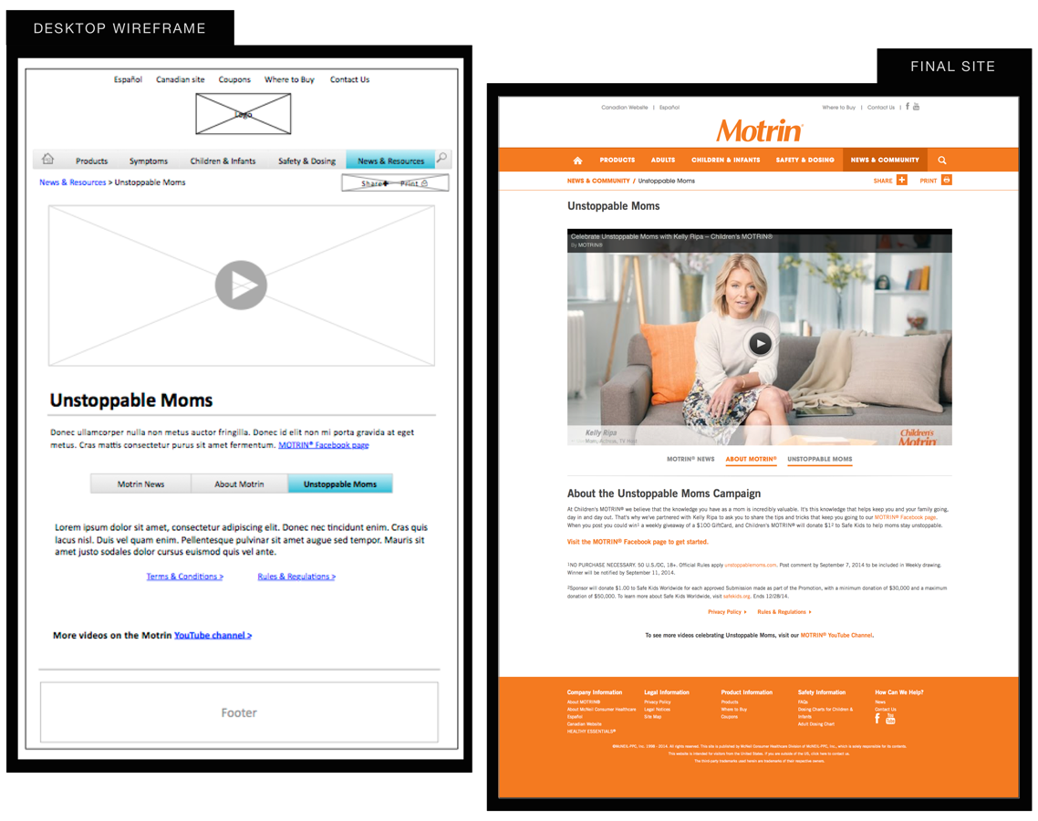
Task: Open ADULTS in final site nav
Action: pos(662,161)
